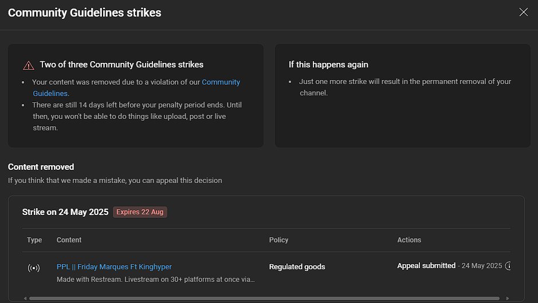The image size is (538, 303).
Task: Click the Policy column header
Action: click(278, 240)
